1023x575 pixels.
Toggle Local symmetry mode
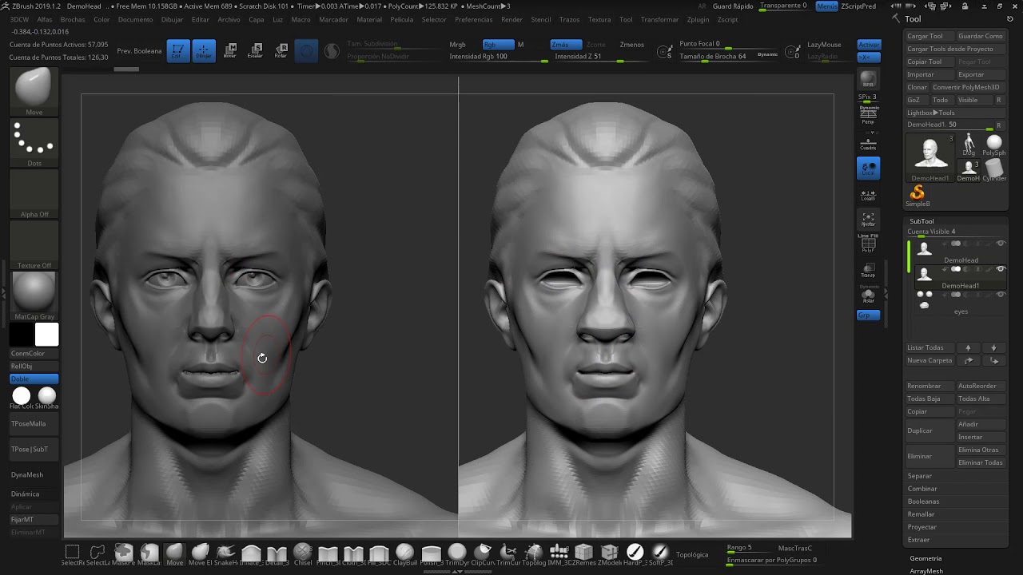coord(868,168)
